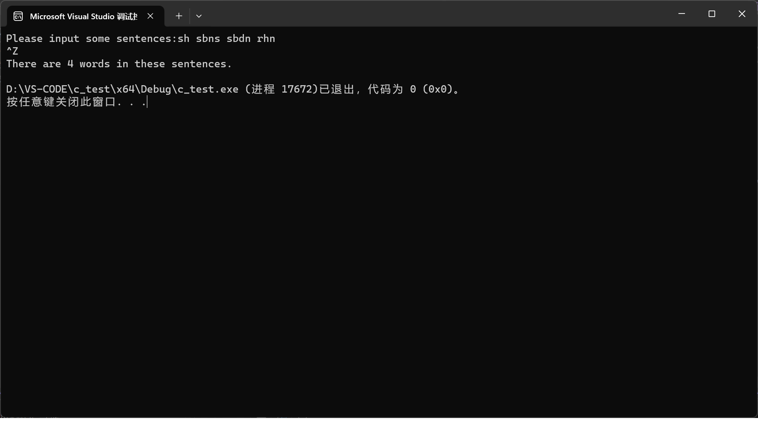Click the X icon on the debug console tab

pos(151,16)
